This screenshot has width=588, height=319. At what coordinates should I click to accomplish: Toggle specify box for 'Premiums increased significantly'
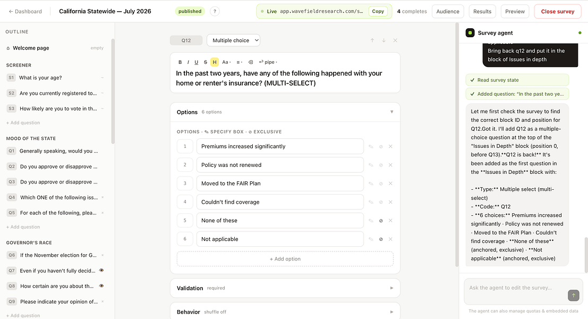tap(371, 147)
